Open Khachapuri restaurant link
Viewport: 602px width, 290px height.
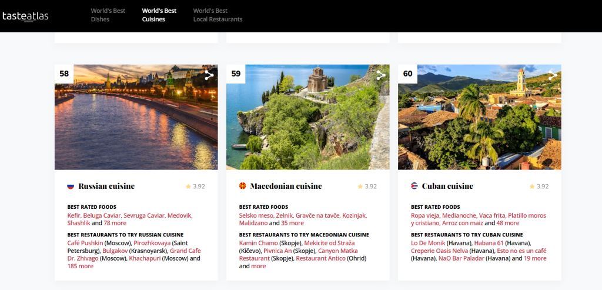[x=145, y=258]
